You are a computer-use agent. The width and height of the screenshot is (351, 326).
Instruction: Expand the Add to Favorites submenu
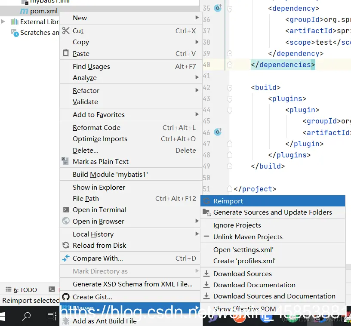click(x=197, y=114)
